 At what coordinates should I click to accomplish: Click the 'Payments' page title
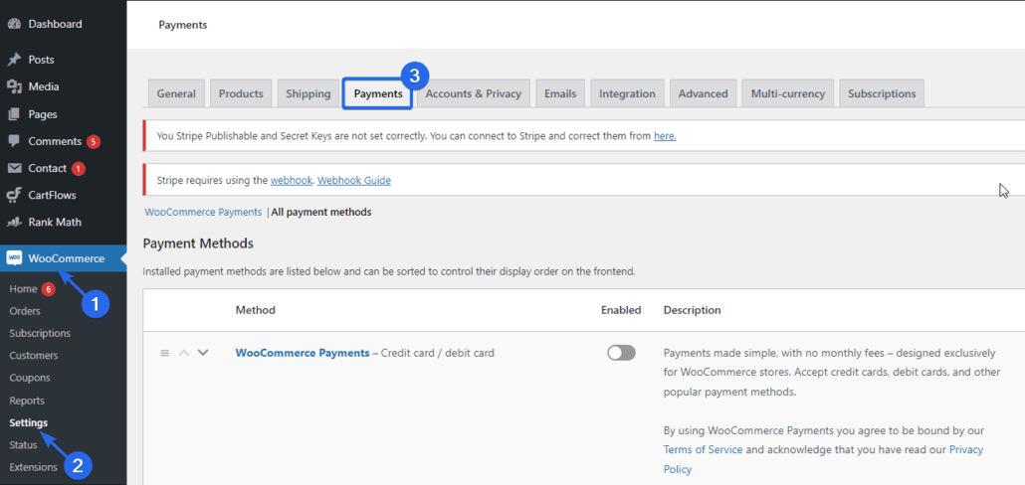tap(182, 25)
